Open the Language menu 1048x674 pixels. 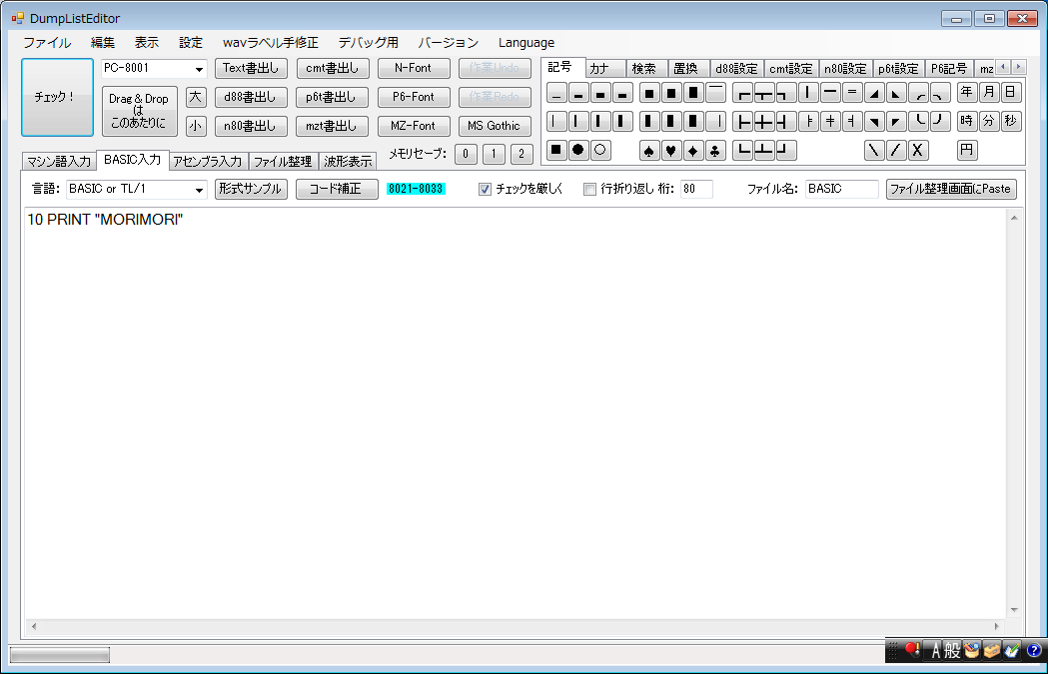(x=526, y=43)
